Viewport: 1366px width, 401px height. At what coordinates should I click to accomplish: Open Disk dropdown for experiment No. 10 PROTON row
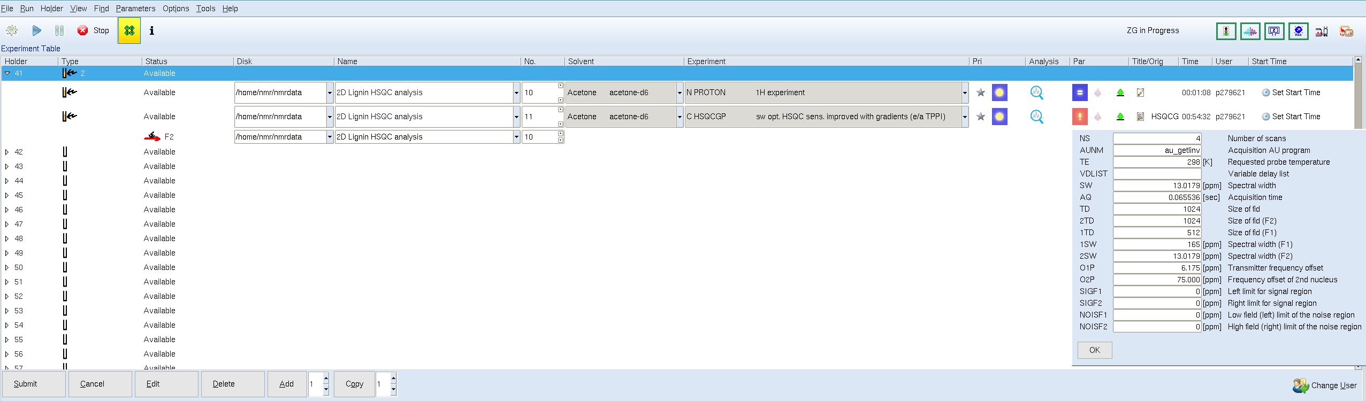(330, 92)
